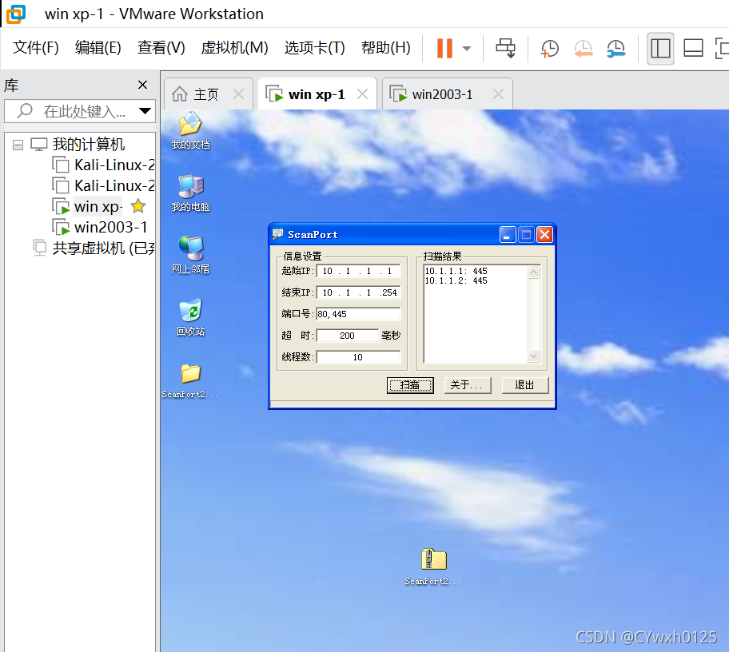
Task: Open the 帮助(H) menu
Action: pyautogui.click(x=385, y=47)
